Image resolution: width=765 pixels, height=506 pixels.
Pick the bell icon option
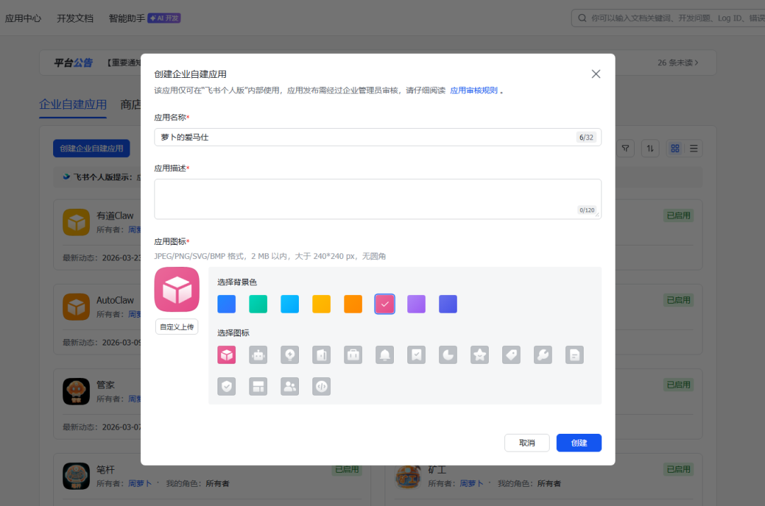pos(385,355)
